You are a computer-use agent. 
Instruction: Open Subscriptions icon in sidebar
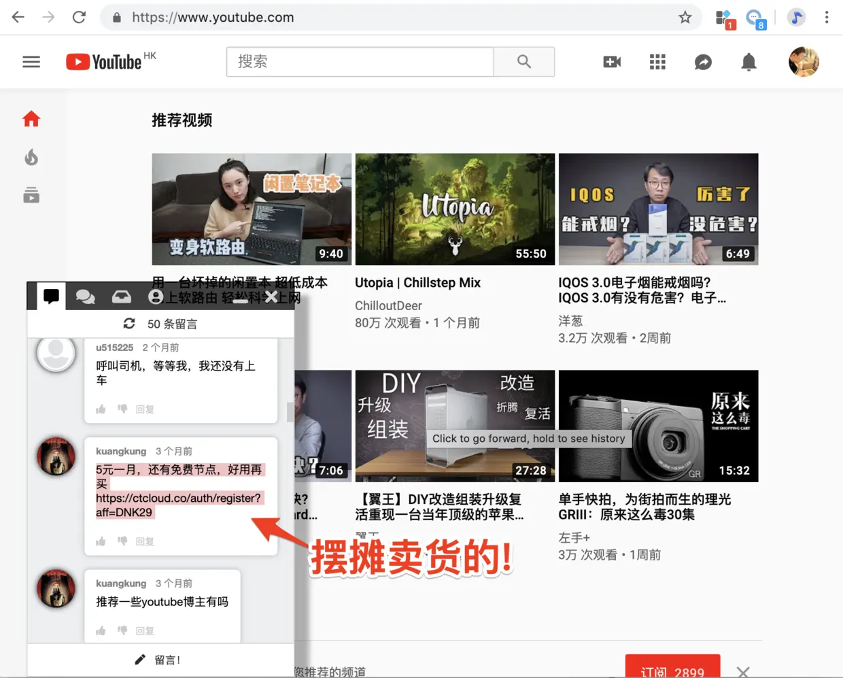pyautogui.click(x=31, y=196)
